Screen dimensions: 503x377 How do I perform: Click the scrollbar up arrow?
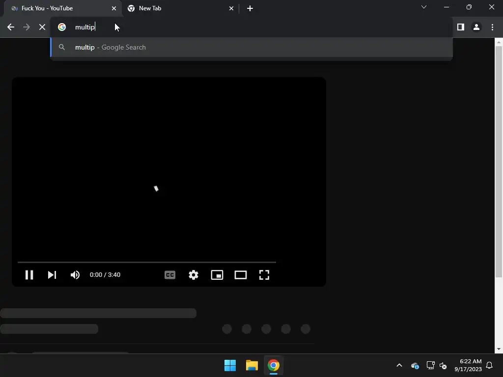[x=499, y=42]
